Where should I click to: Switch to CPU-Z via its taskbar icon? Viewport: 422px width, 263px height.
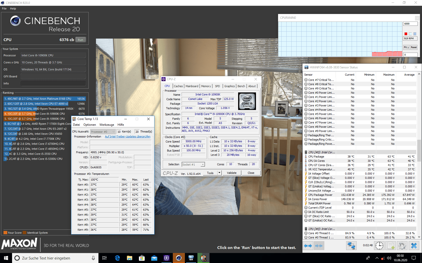167,258
